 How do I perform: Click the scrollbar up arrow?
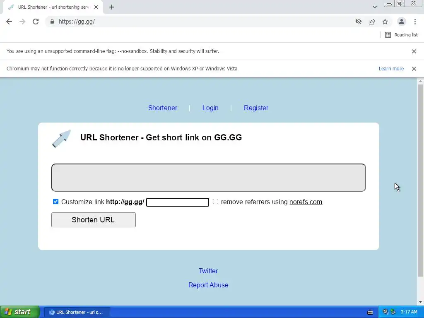click(x=420, y=81)
